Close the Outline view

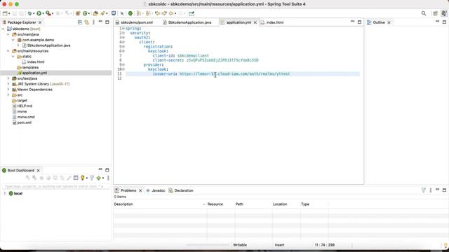[x=389, y=22]
